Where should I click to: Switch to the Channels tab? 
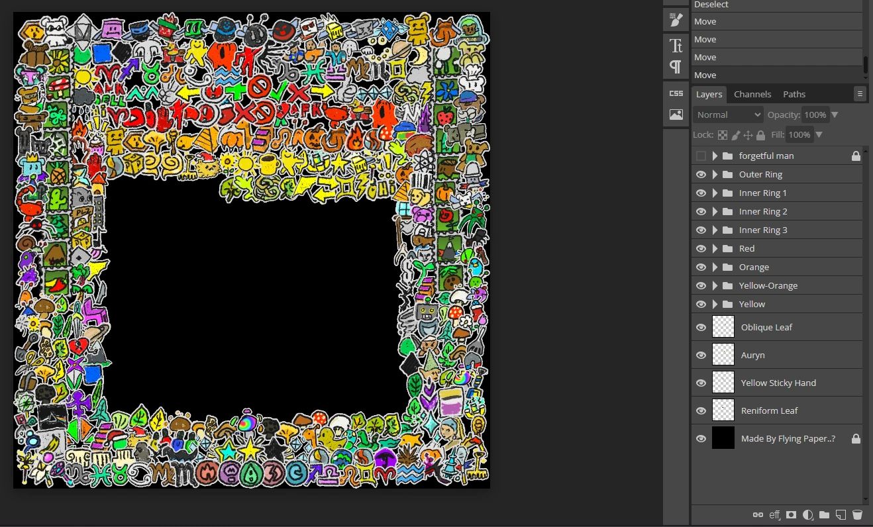tap(752, 94)
